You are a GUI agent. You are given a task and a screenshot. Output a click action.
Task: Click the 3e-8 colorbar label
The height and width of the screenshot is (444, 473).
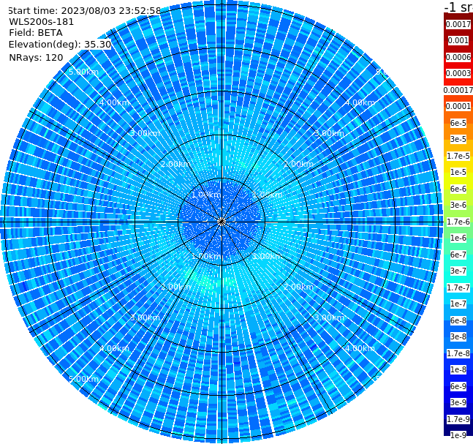point(458,336)
